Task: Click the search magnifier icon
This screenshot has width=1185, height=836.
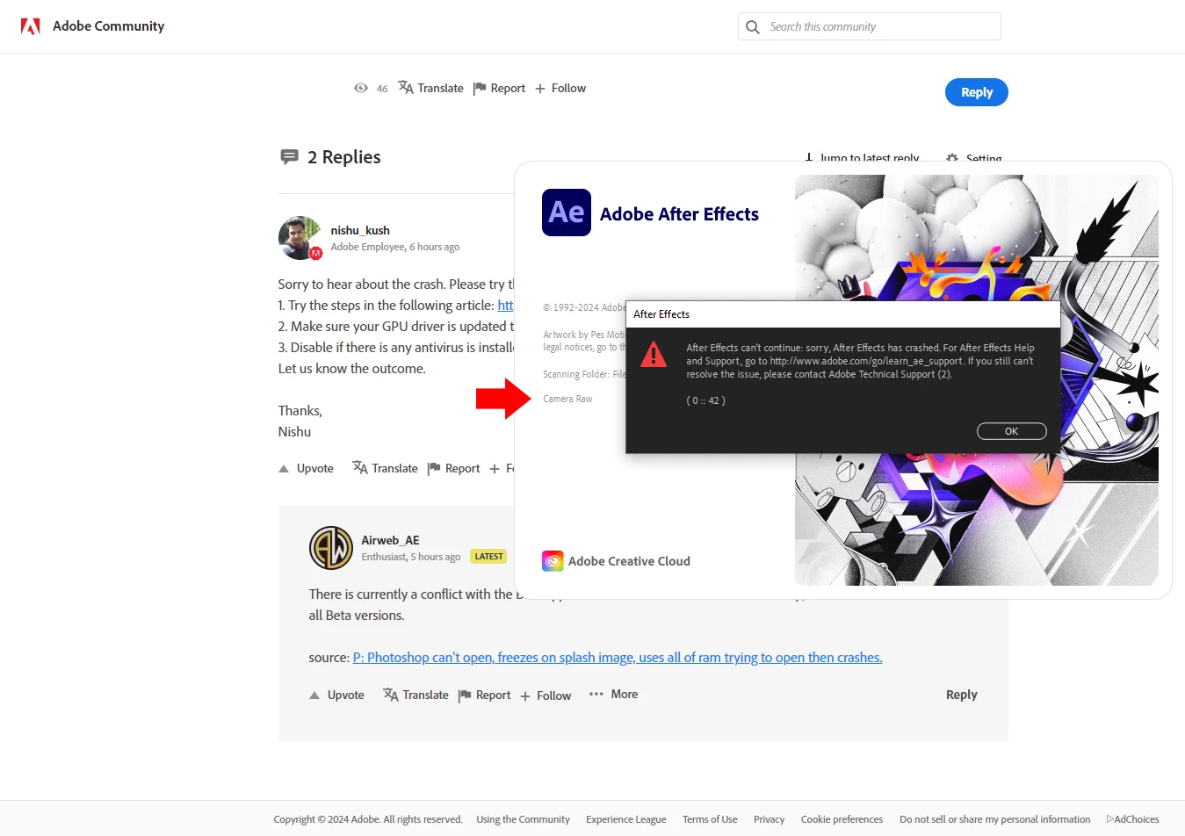Action: [x=753, y=27]
